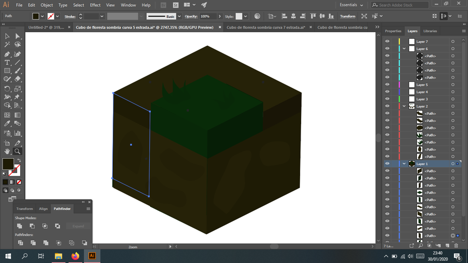The image size is (468, 263).
Task: Switch to curva 7 estrada document tab
Action: pyautogui.click(x=266, y=27)
